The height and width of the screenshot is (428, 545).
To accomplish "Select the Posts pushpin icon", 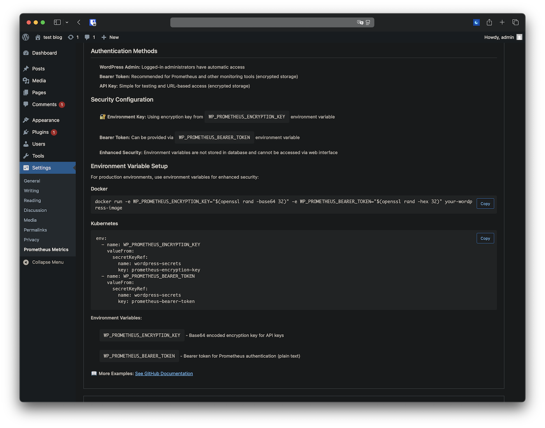I will point(26,68).
